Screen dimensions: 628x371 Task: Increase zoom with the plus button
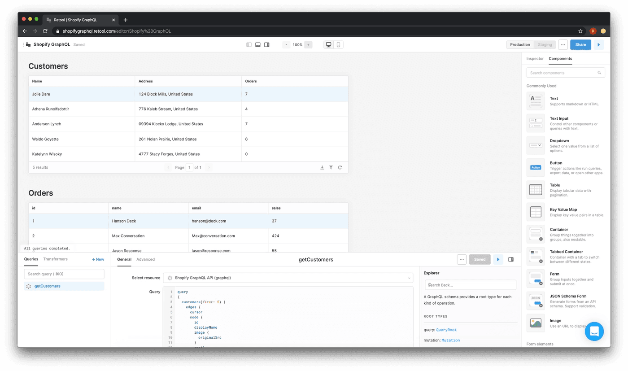[308, 45]
